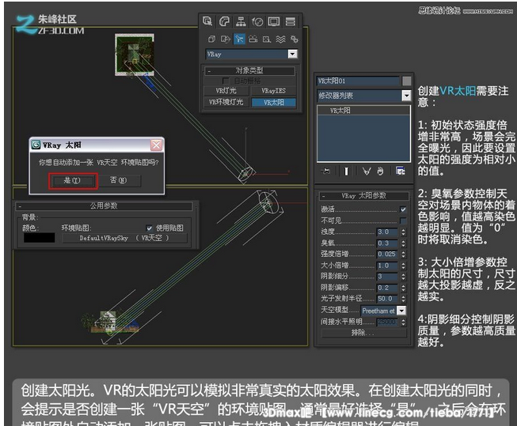Click the 强度倍增 spinner arrows

click(403, 254)
